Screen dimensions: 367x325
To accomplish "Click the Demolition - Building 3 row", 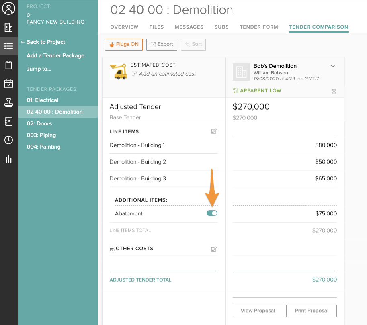I will [x=164, y=178].
